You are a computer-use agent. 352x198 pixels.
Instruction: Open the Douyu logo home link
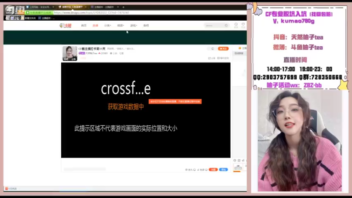pyautogui.click(x=65, y=26)
